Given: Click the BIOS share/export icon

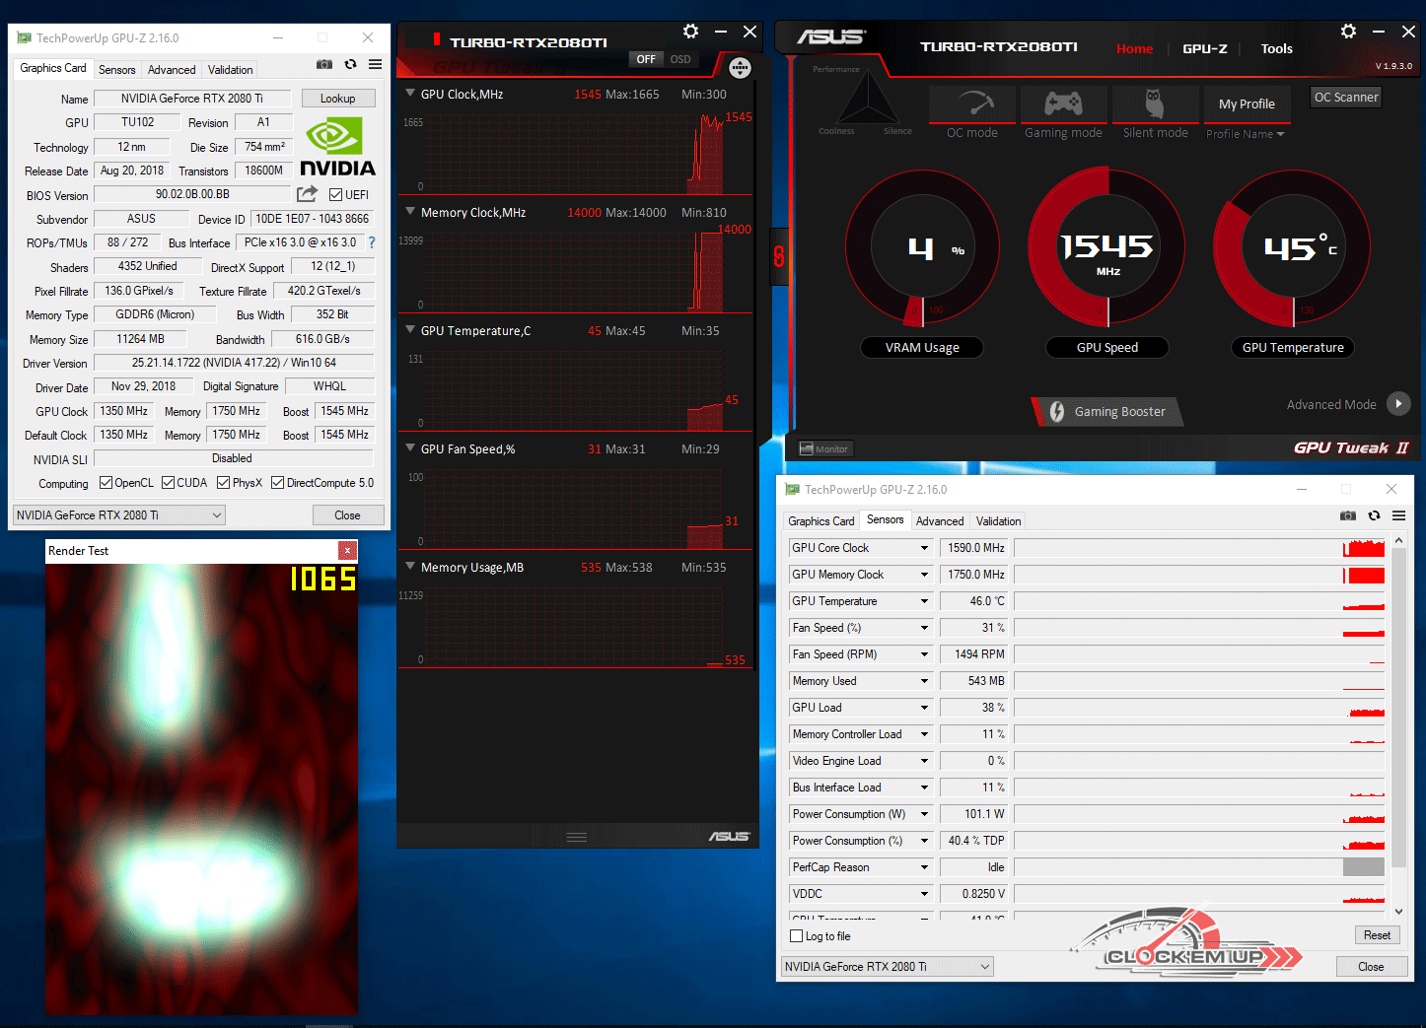Looking at the screenshot, I should (308, 194).
